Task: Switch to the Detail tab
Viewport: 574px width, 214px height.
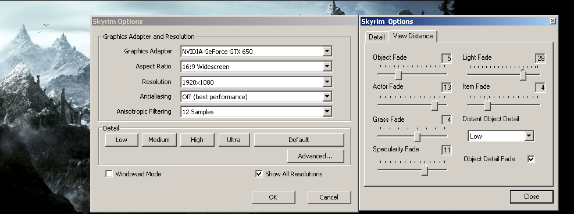Action: tap(377, 37)
